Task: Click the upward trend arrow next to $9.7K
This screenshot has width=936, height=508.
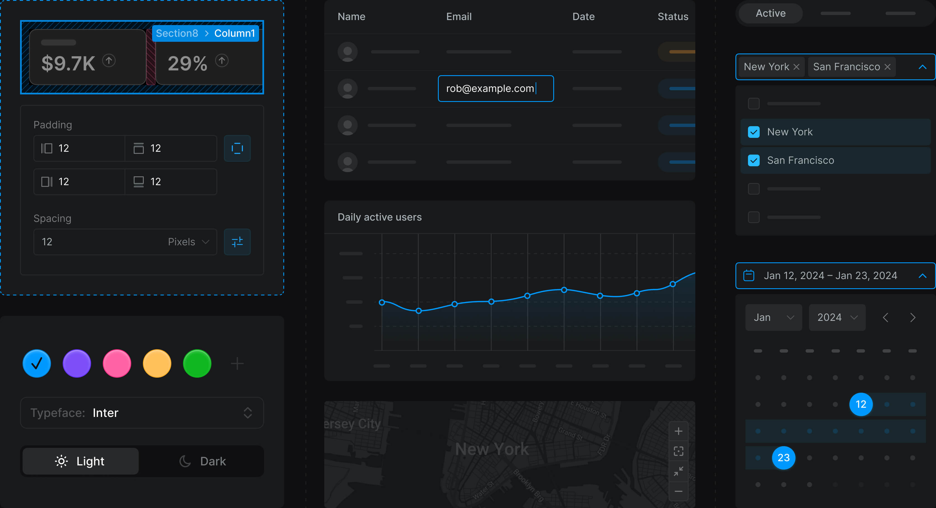Action: coord(109,61)
